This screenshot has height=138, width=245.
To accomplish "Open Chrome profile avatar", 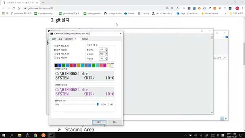I will (x=237, y=8).
